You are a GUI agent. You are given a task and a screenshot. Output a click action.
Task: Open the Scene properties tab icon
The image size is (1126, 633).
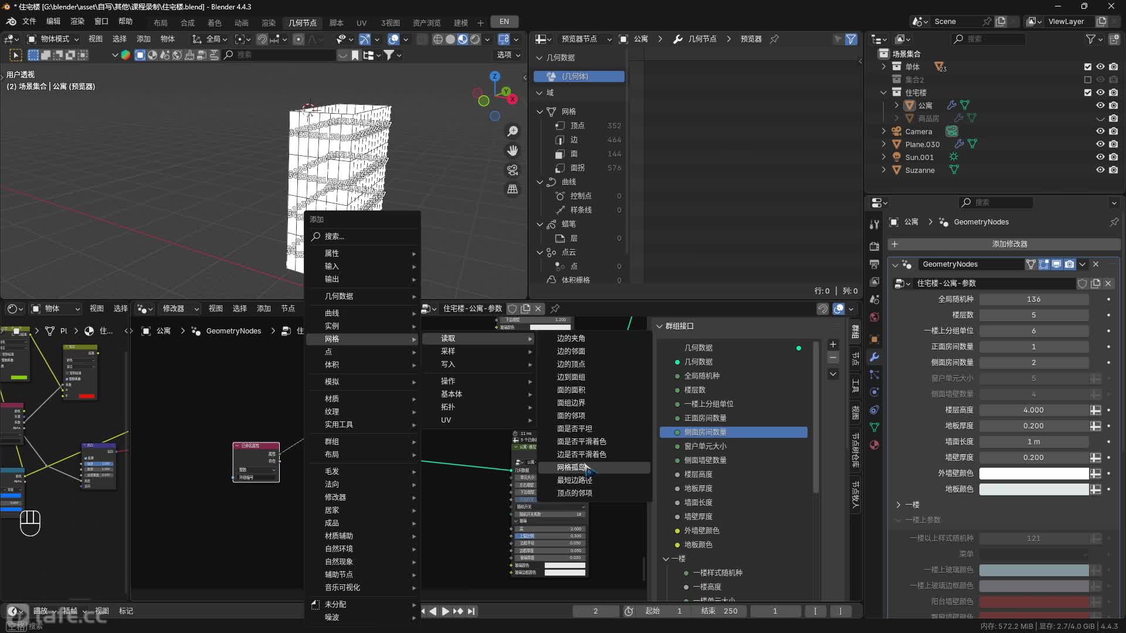click(x=874, y=300)
